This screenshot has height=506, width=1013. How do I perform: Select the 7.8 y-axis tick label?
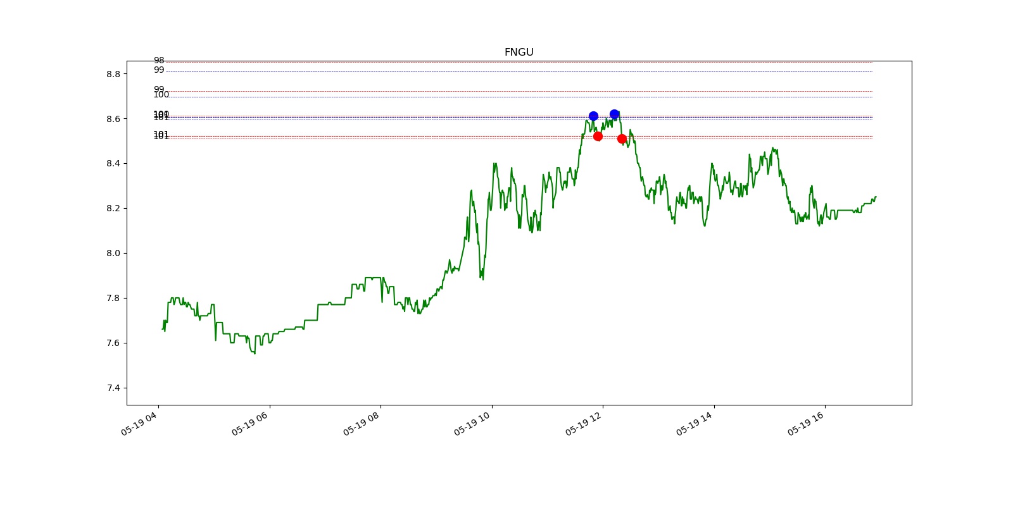pos(113,299)
